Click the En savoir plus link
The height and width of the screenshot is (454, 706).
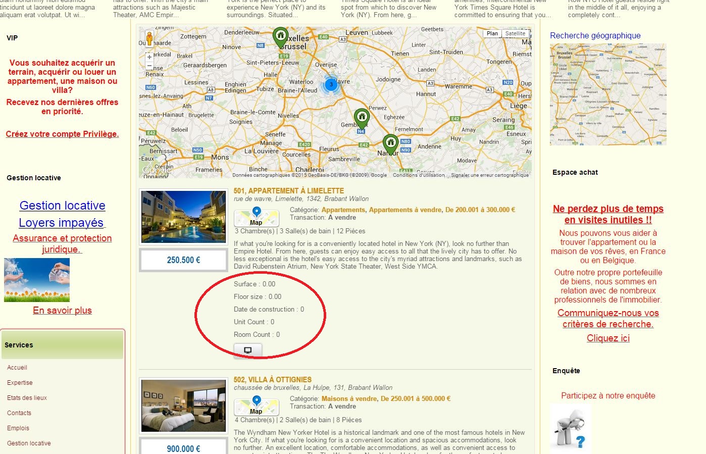tap(62, 311)
